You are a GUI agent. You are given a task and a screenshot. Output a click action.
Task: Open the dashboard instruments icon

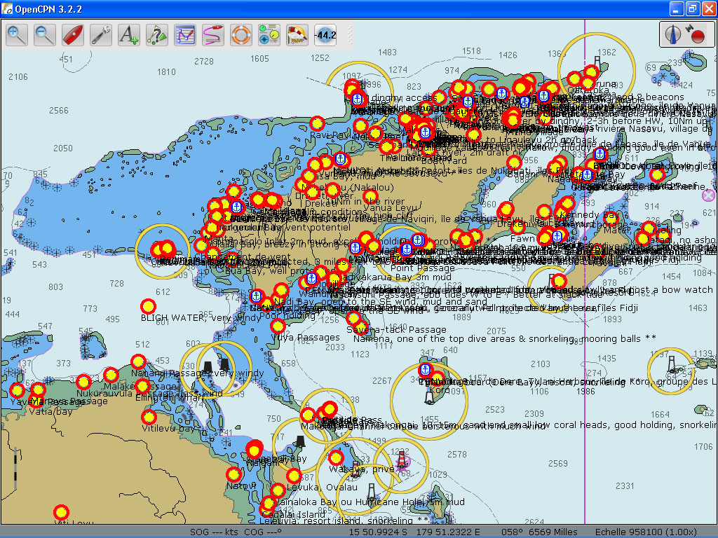click(x=269, y=35)
